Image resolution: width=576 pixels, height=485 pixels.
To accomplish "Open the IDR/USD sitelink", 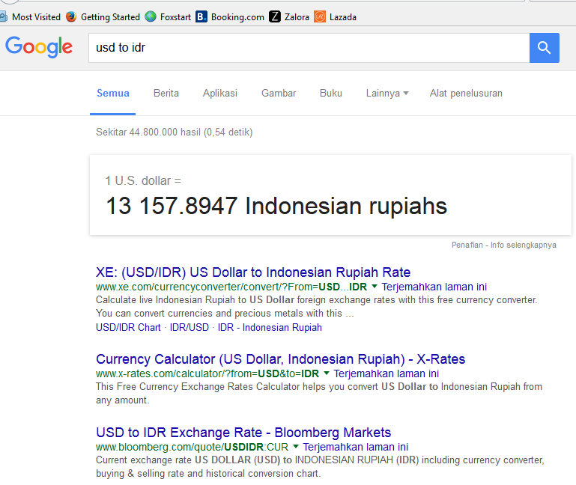I will click(190, 327).
